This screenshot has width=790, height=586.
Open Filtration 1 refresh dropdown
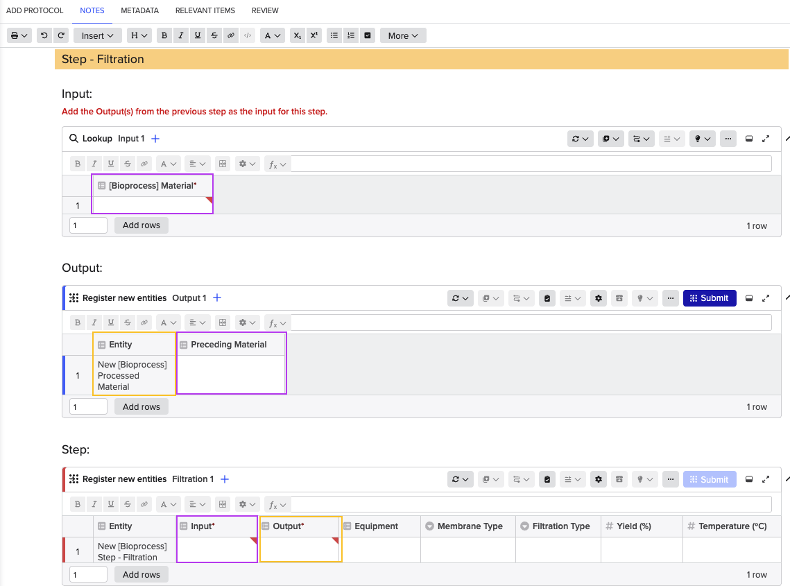click(460, 479)
